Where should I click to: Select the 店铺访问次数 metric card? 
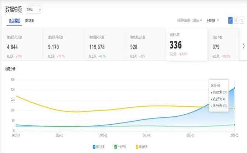[63, 46]
